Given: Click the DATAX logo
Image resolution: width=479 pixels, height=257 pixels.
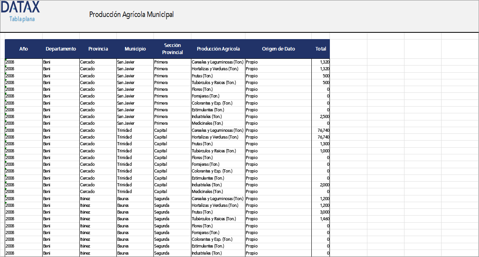Looking at the screenshot, I should pyautogui.click(x=21, y=8).
